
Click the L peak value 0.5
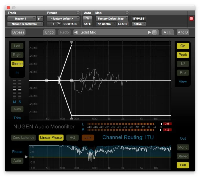(167, 124)
